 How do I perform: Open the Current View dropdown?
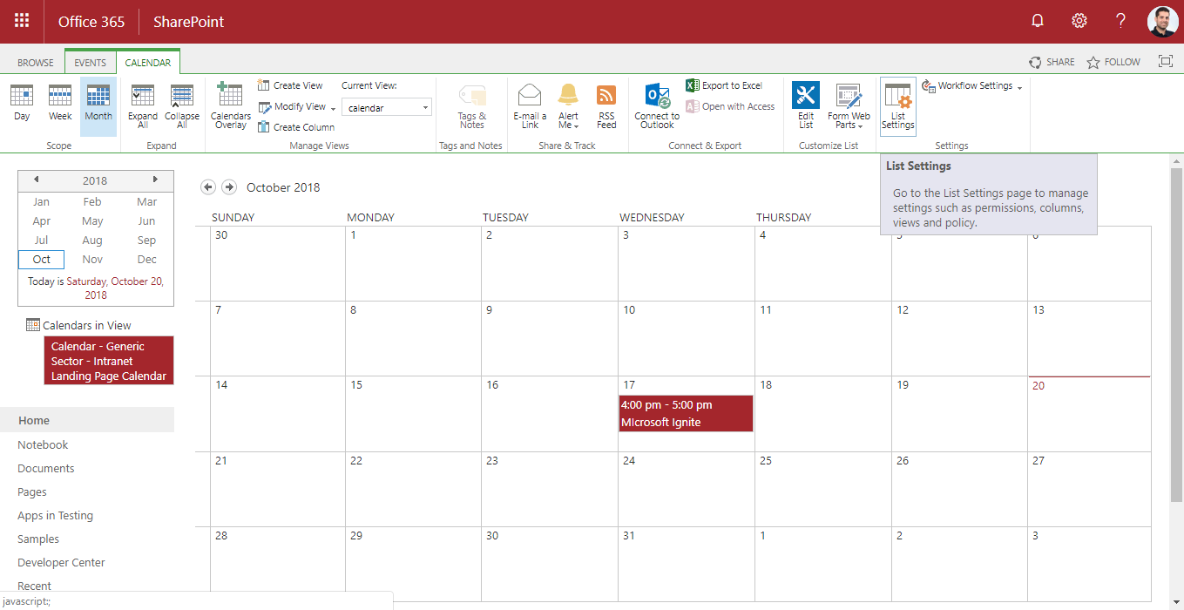[387, 107]
